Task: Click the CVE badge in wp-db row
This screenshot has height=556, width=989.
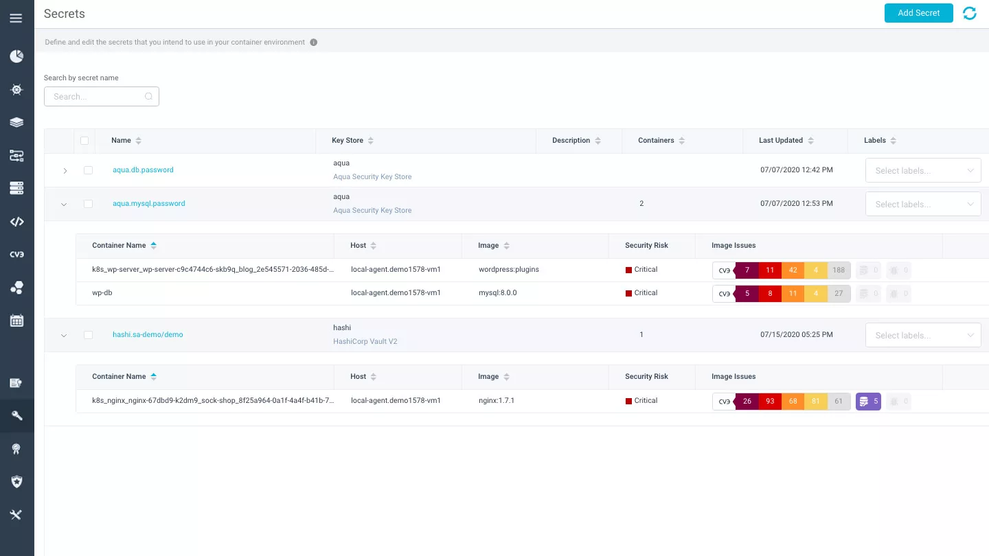Action: 725,294
